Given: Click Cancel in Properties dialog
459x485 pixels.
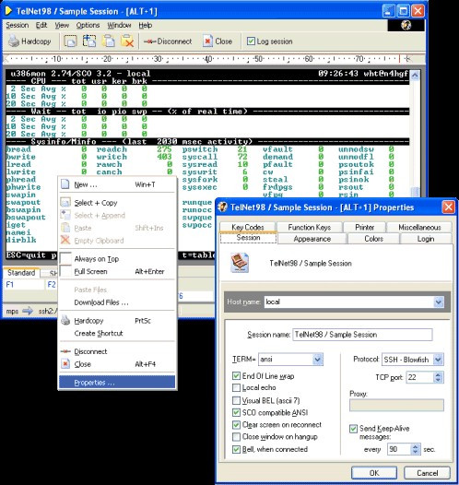Looking at the screenshot, I should (427, 473).
